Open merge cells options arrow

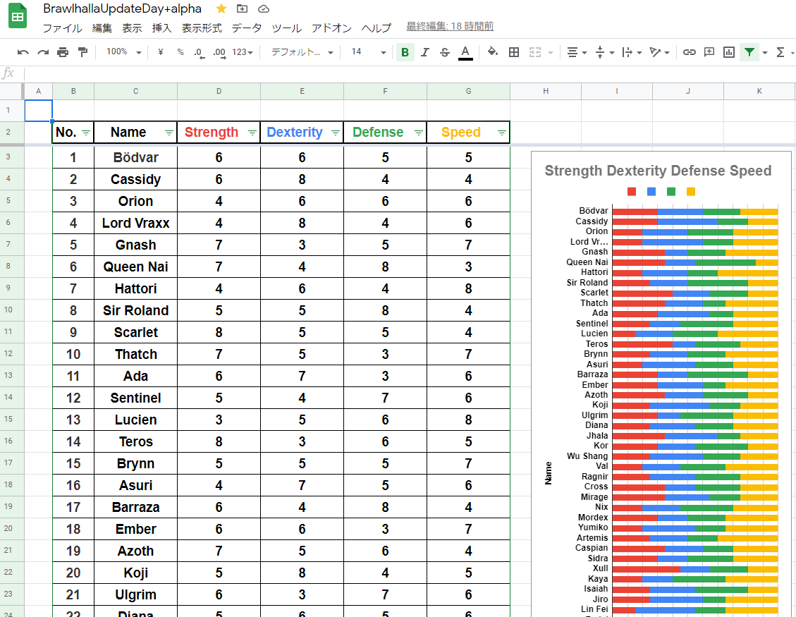point(551,52)
